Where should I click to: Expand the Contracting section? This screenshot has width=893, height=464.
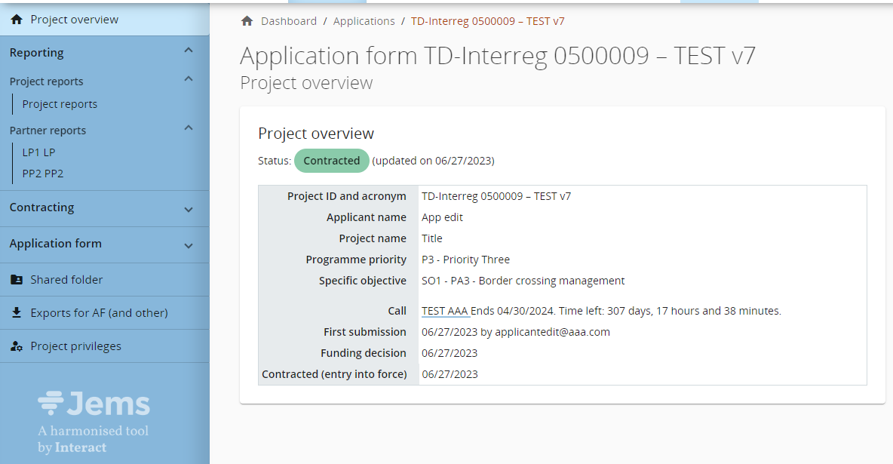tap(189, 209)
